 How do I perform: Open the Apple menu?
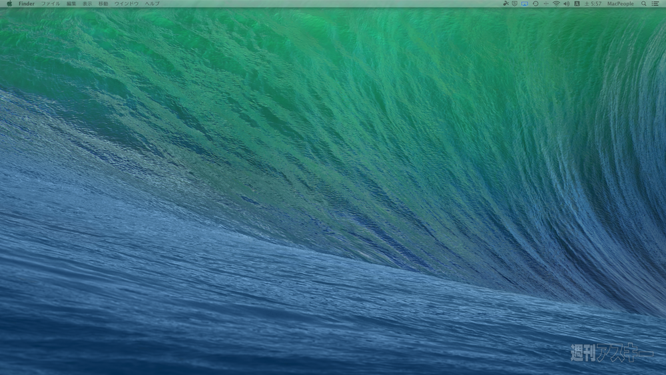[x=9, y=3]
